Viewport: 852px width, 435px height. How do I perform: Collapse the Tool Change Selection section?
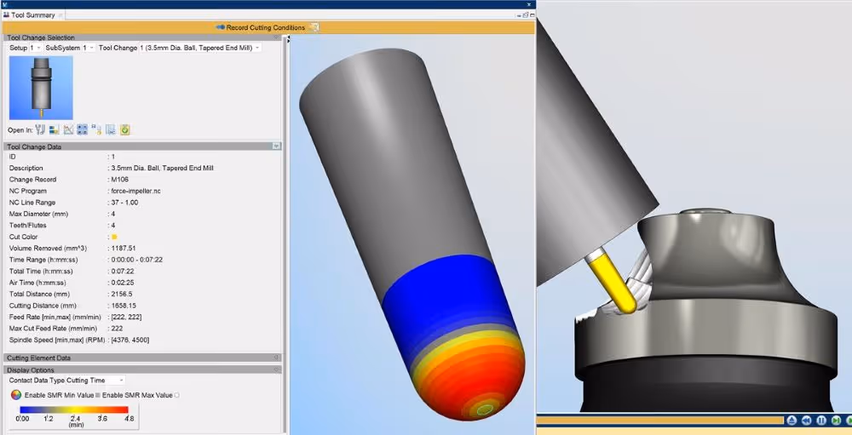coord(276,37)
